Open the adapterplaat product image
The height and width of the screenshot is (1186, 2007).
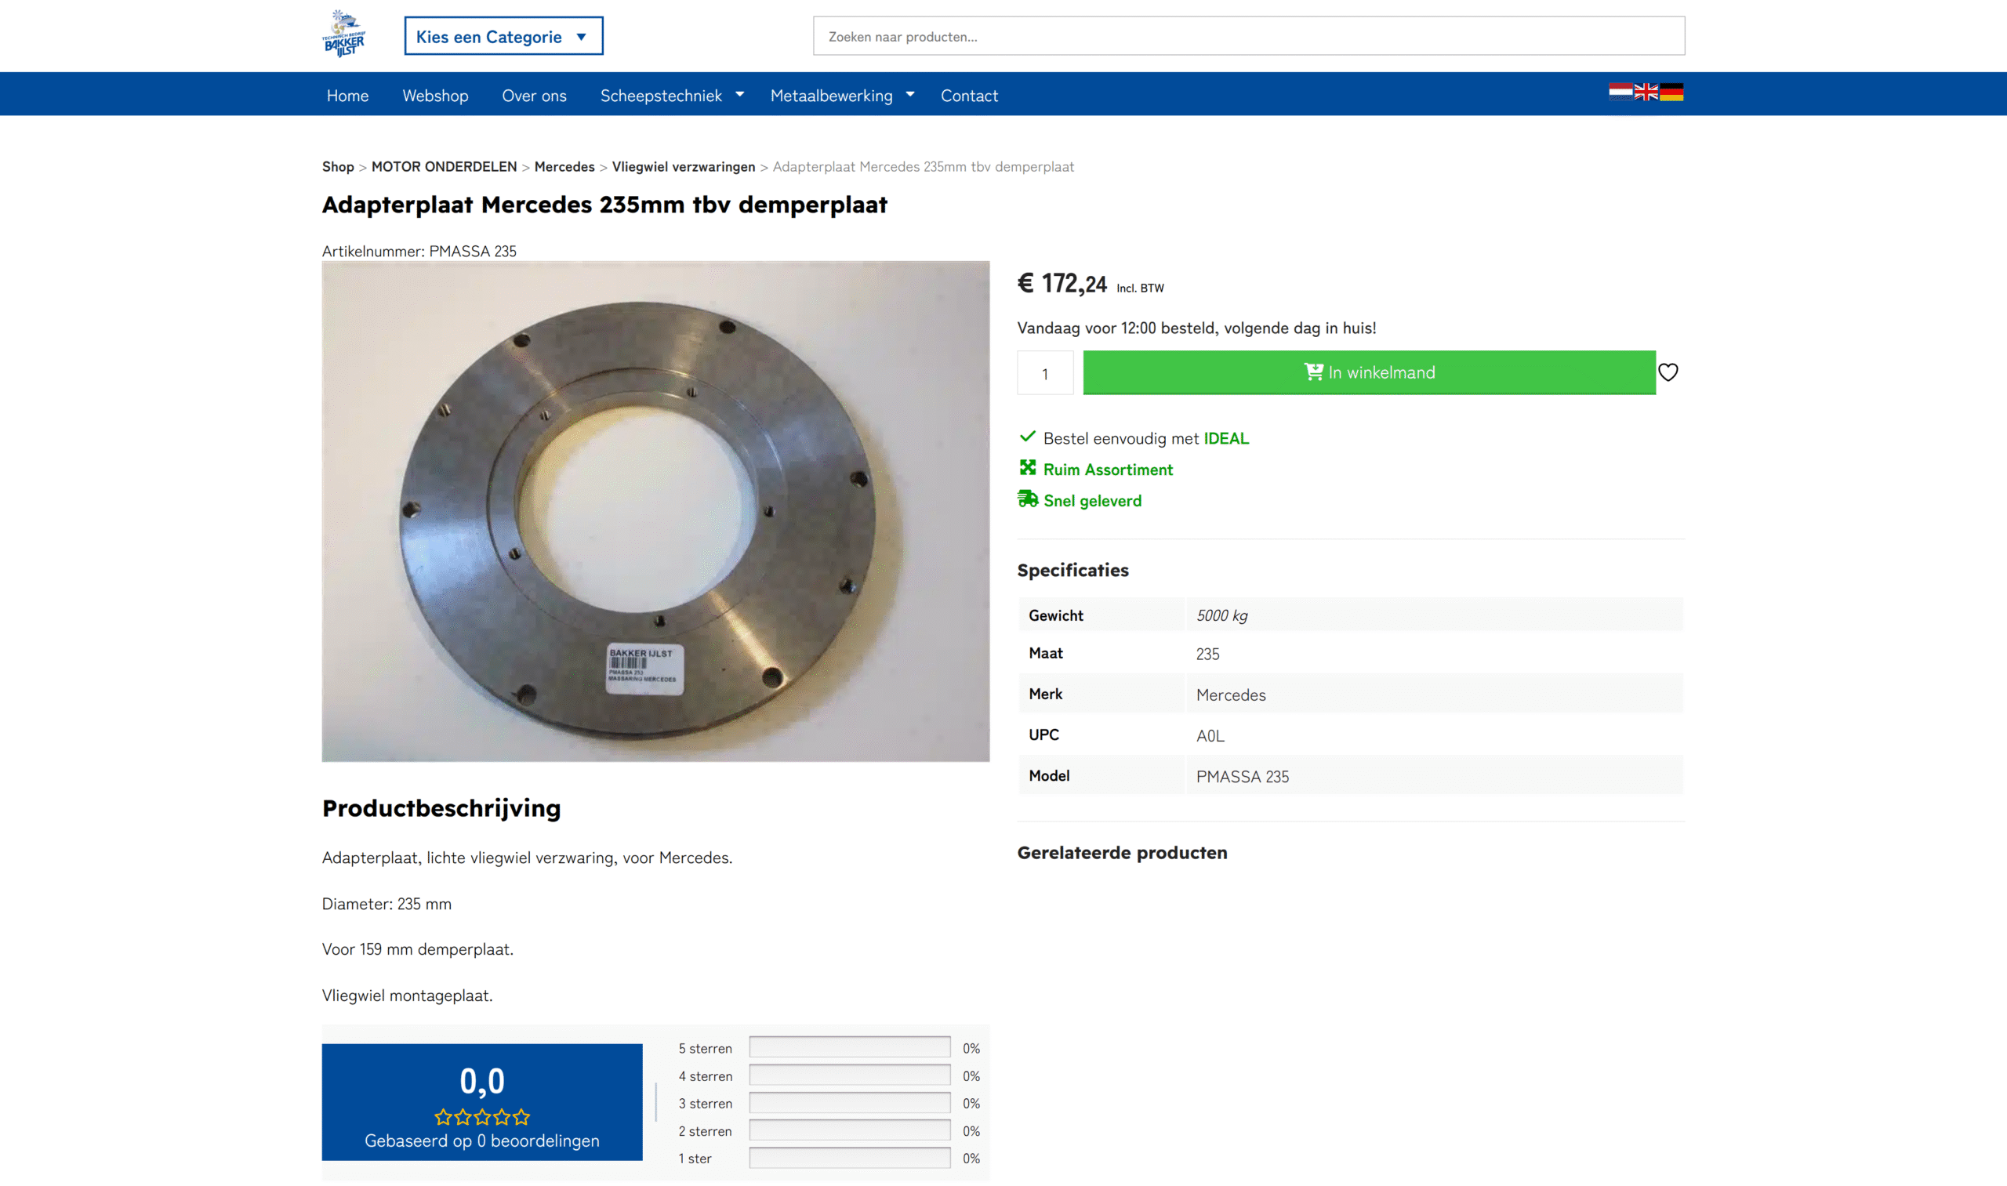[655, 512]
